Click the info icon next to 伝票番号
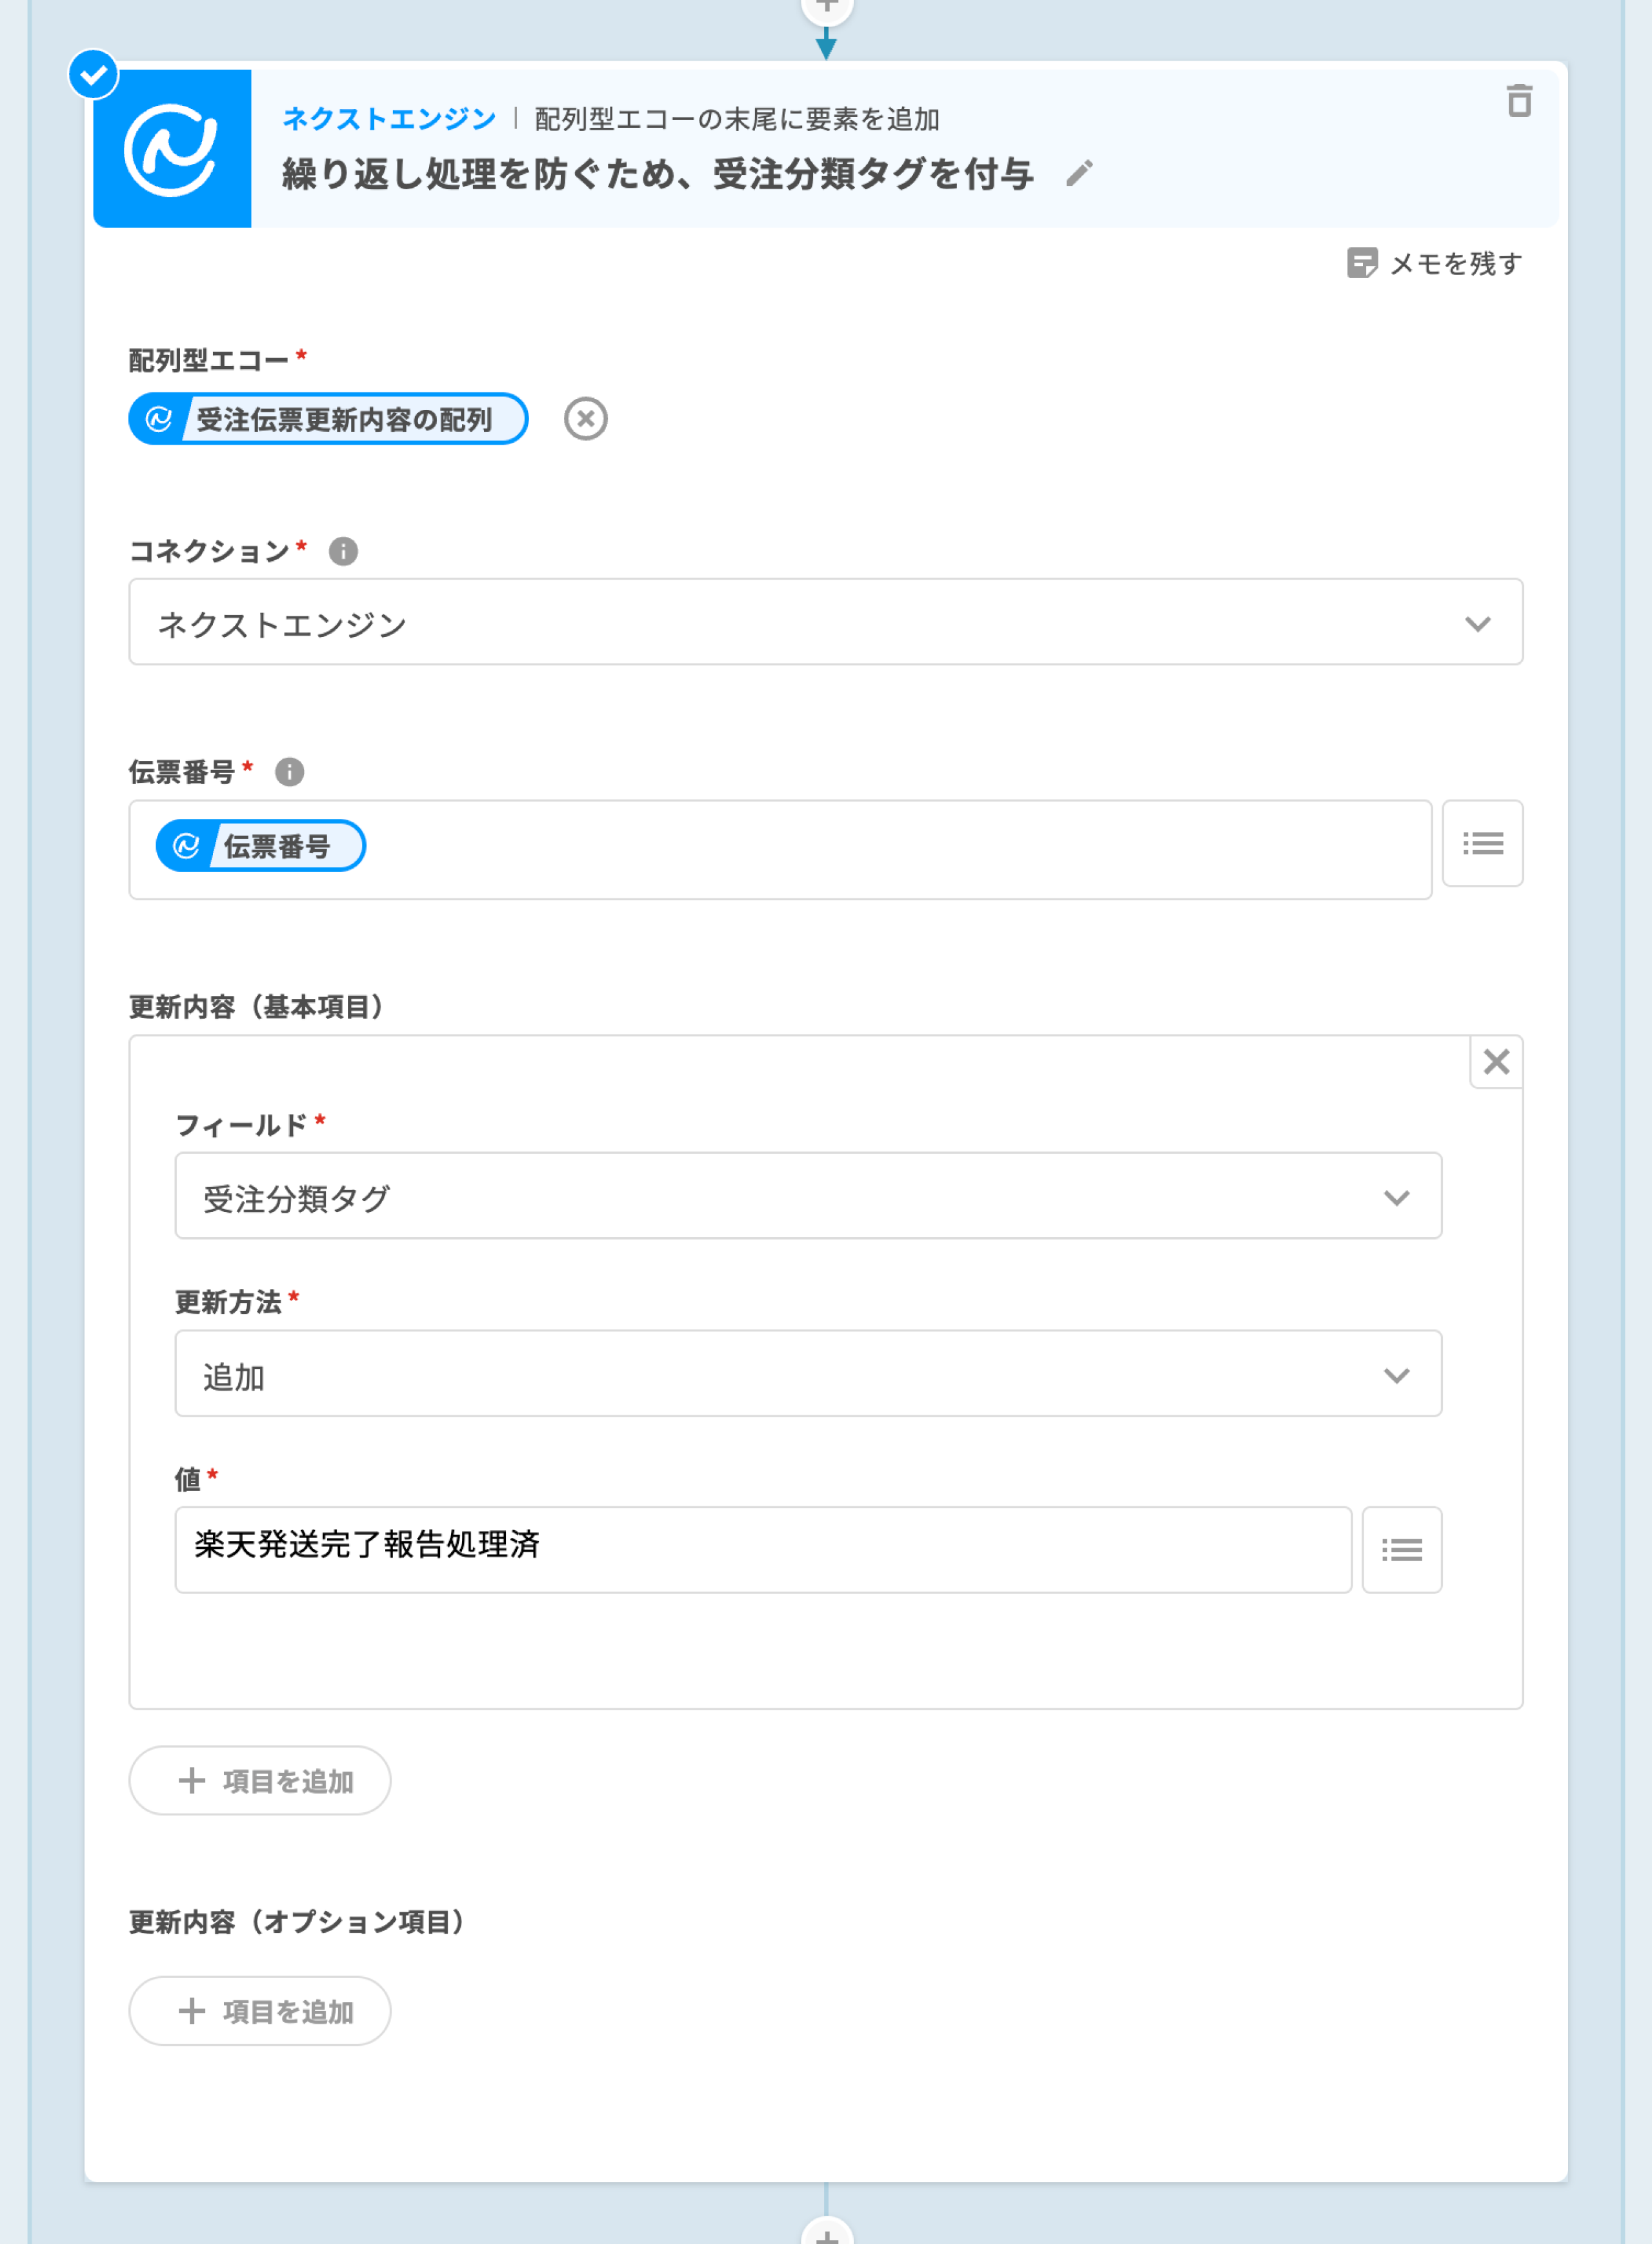The image size is (1652, 2244). (289, 772)
